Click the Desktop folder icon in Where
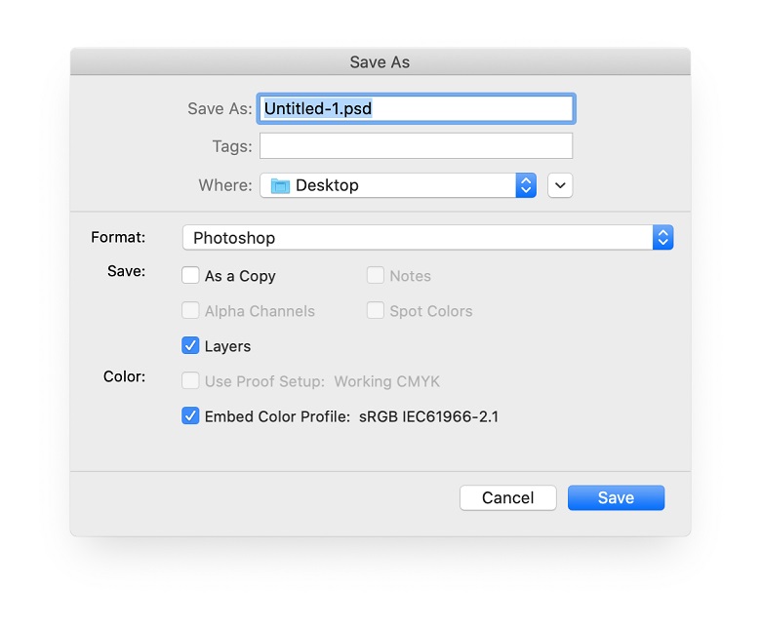Image resolution: width=761 pixels, height=629 pixels. (x=280, y=185)
